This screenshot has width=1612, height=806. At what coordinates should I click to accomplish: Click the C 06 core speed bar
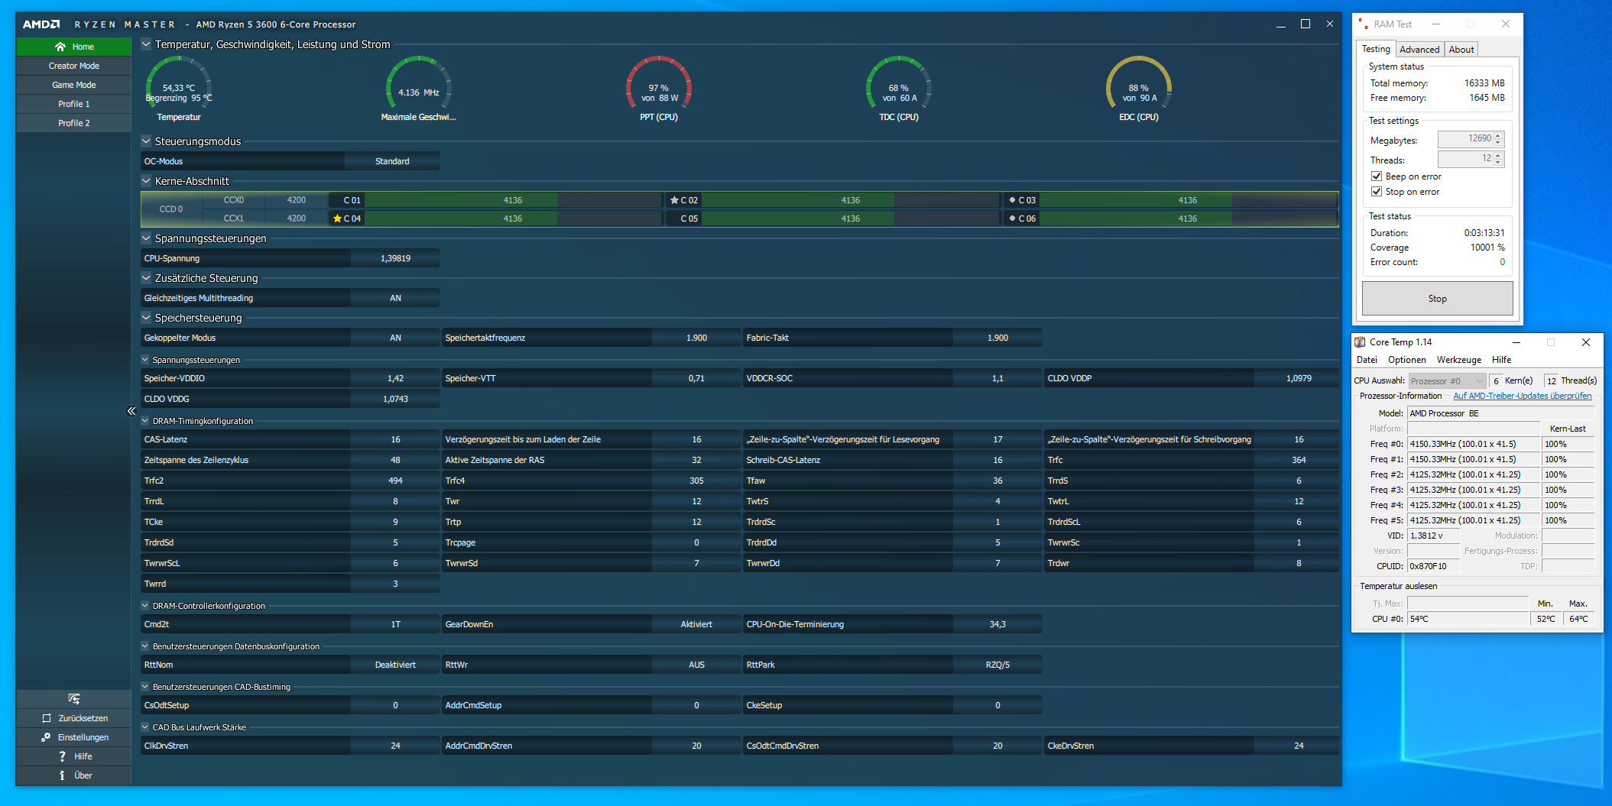[1188, 218]
